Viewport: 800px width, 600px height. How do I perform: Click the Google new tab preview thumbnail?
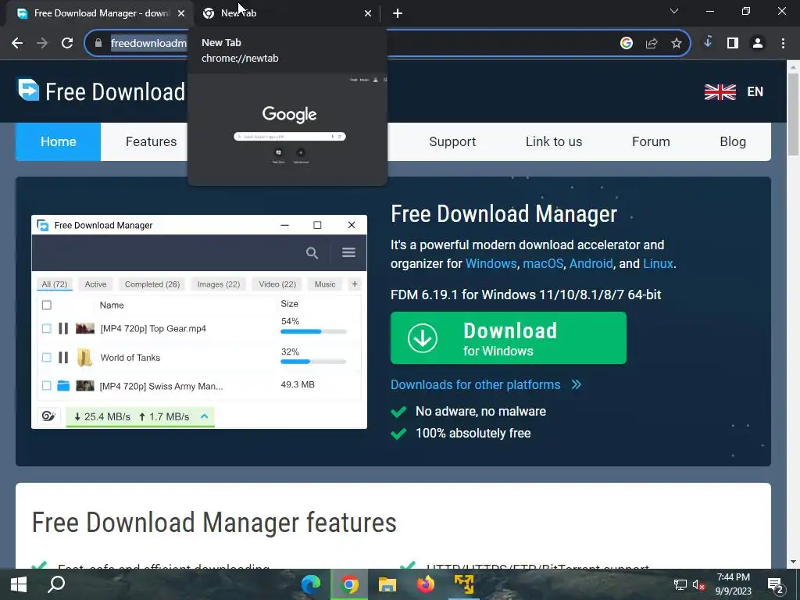click(287, 129)
